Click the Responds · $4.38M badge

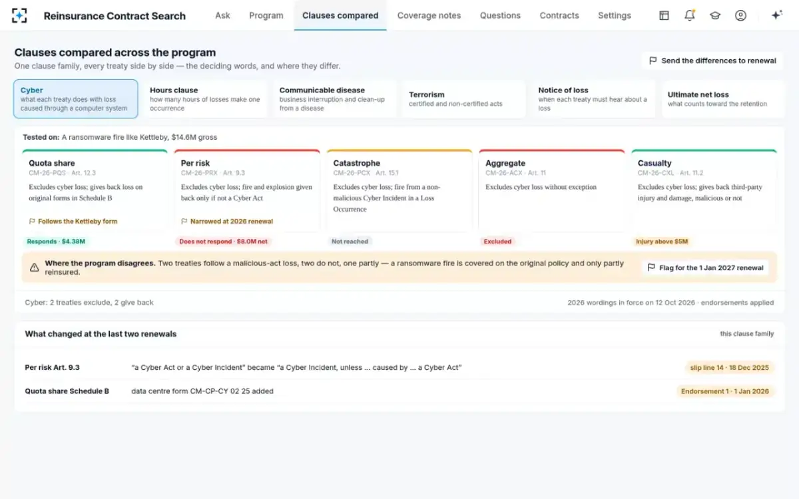click(x=57, y=242)
